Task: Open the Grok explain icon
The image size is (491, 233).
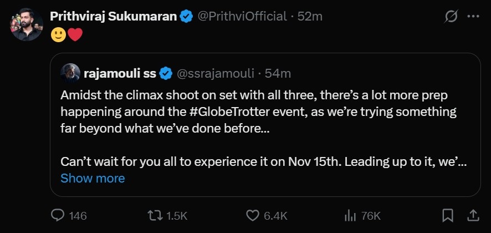Action: 451,17
